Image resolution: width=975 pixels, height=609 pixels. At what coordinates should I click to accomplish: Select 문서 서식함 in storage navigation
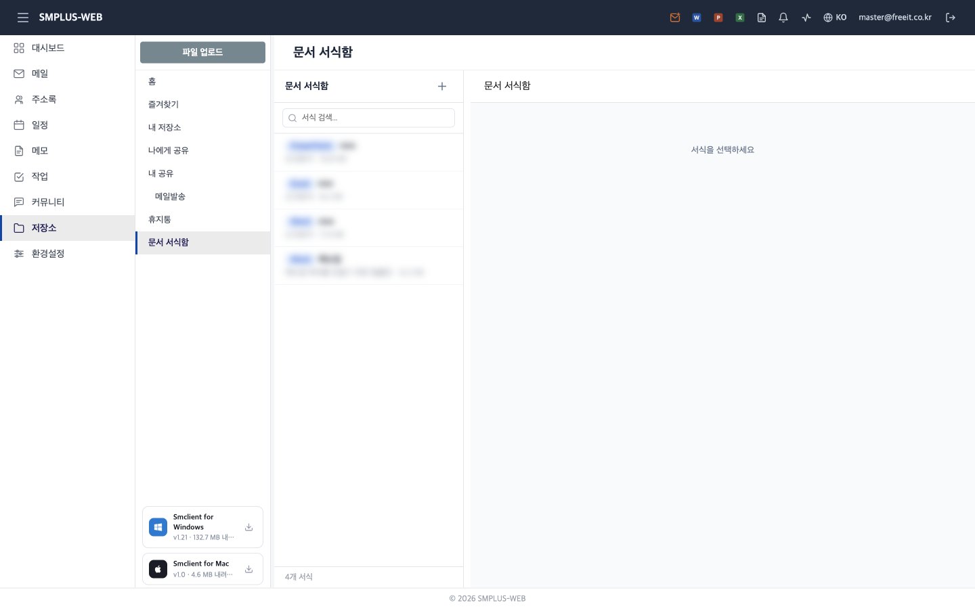pos(202,242)
